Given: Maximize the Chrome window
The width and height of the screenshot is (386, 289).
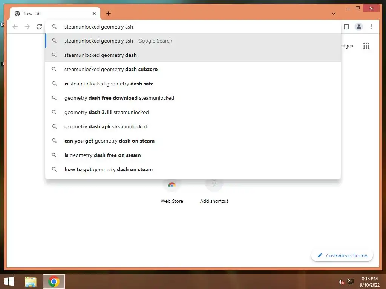Looking at the screenshot, I should 358,8.
